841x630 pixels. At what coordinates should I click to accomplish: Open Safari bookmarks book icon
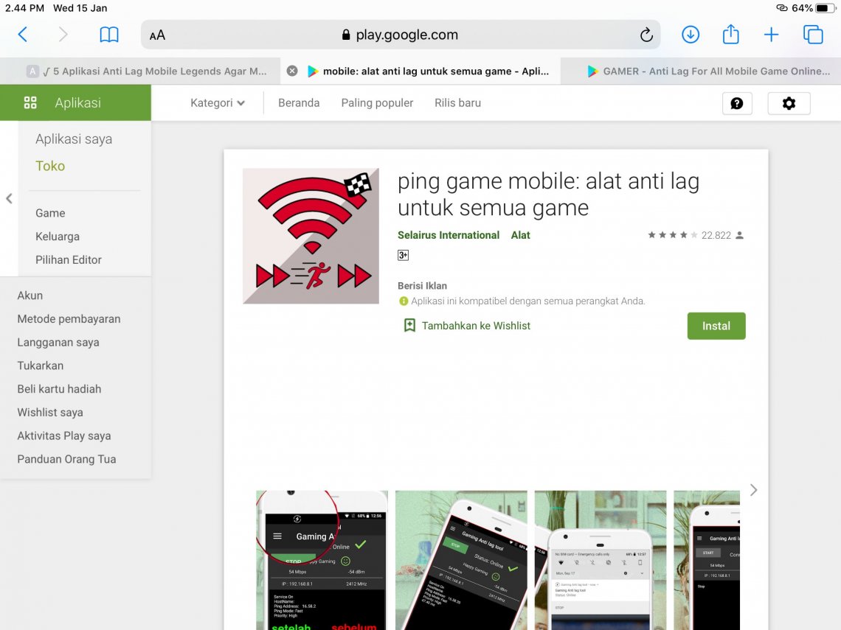pyautogui.click(x=109, y=35)
